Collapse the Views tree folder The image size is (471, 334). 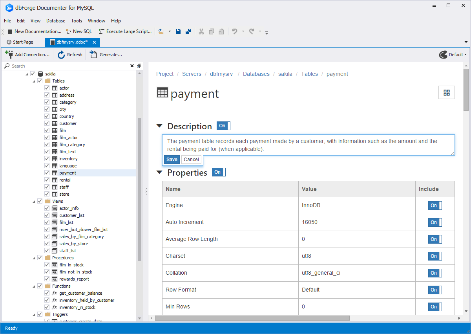pos(34,201)
